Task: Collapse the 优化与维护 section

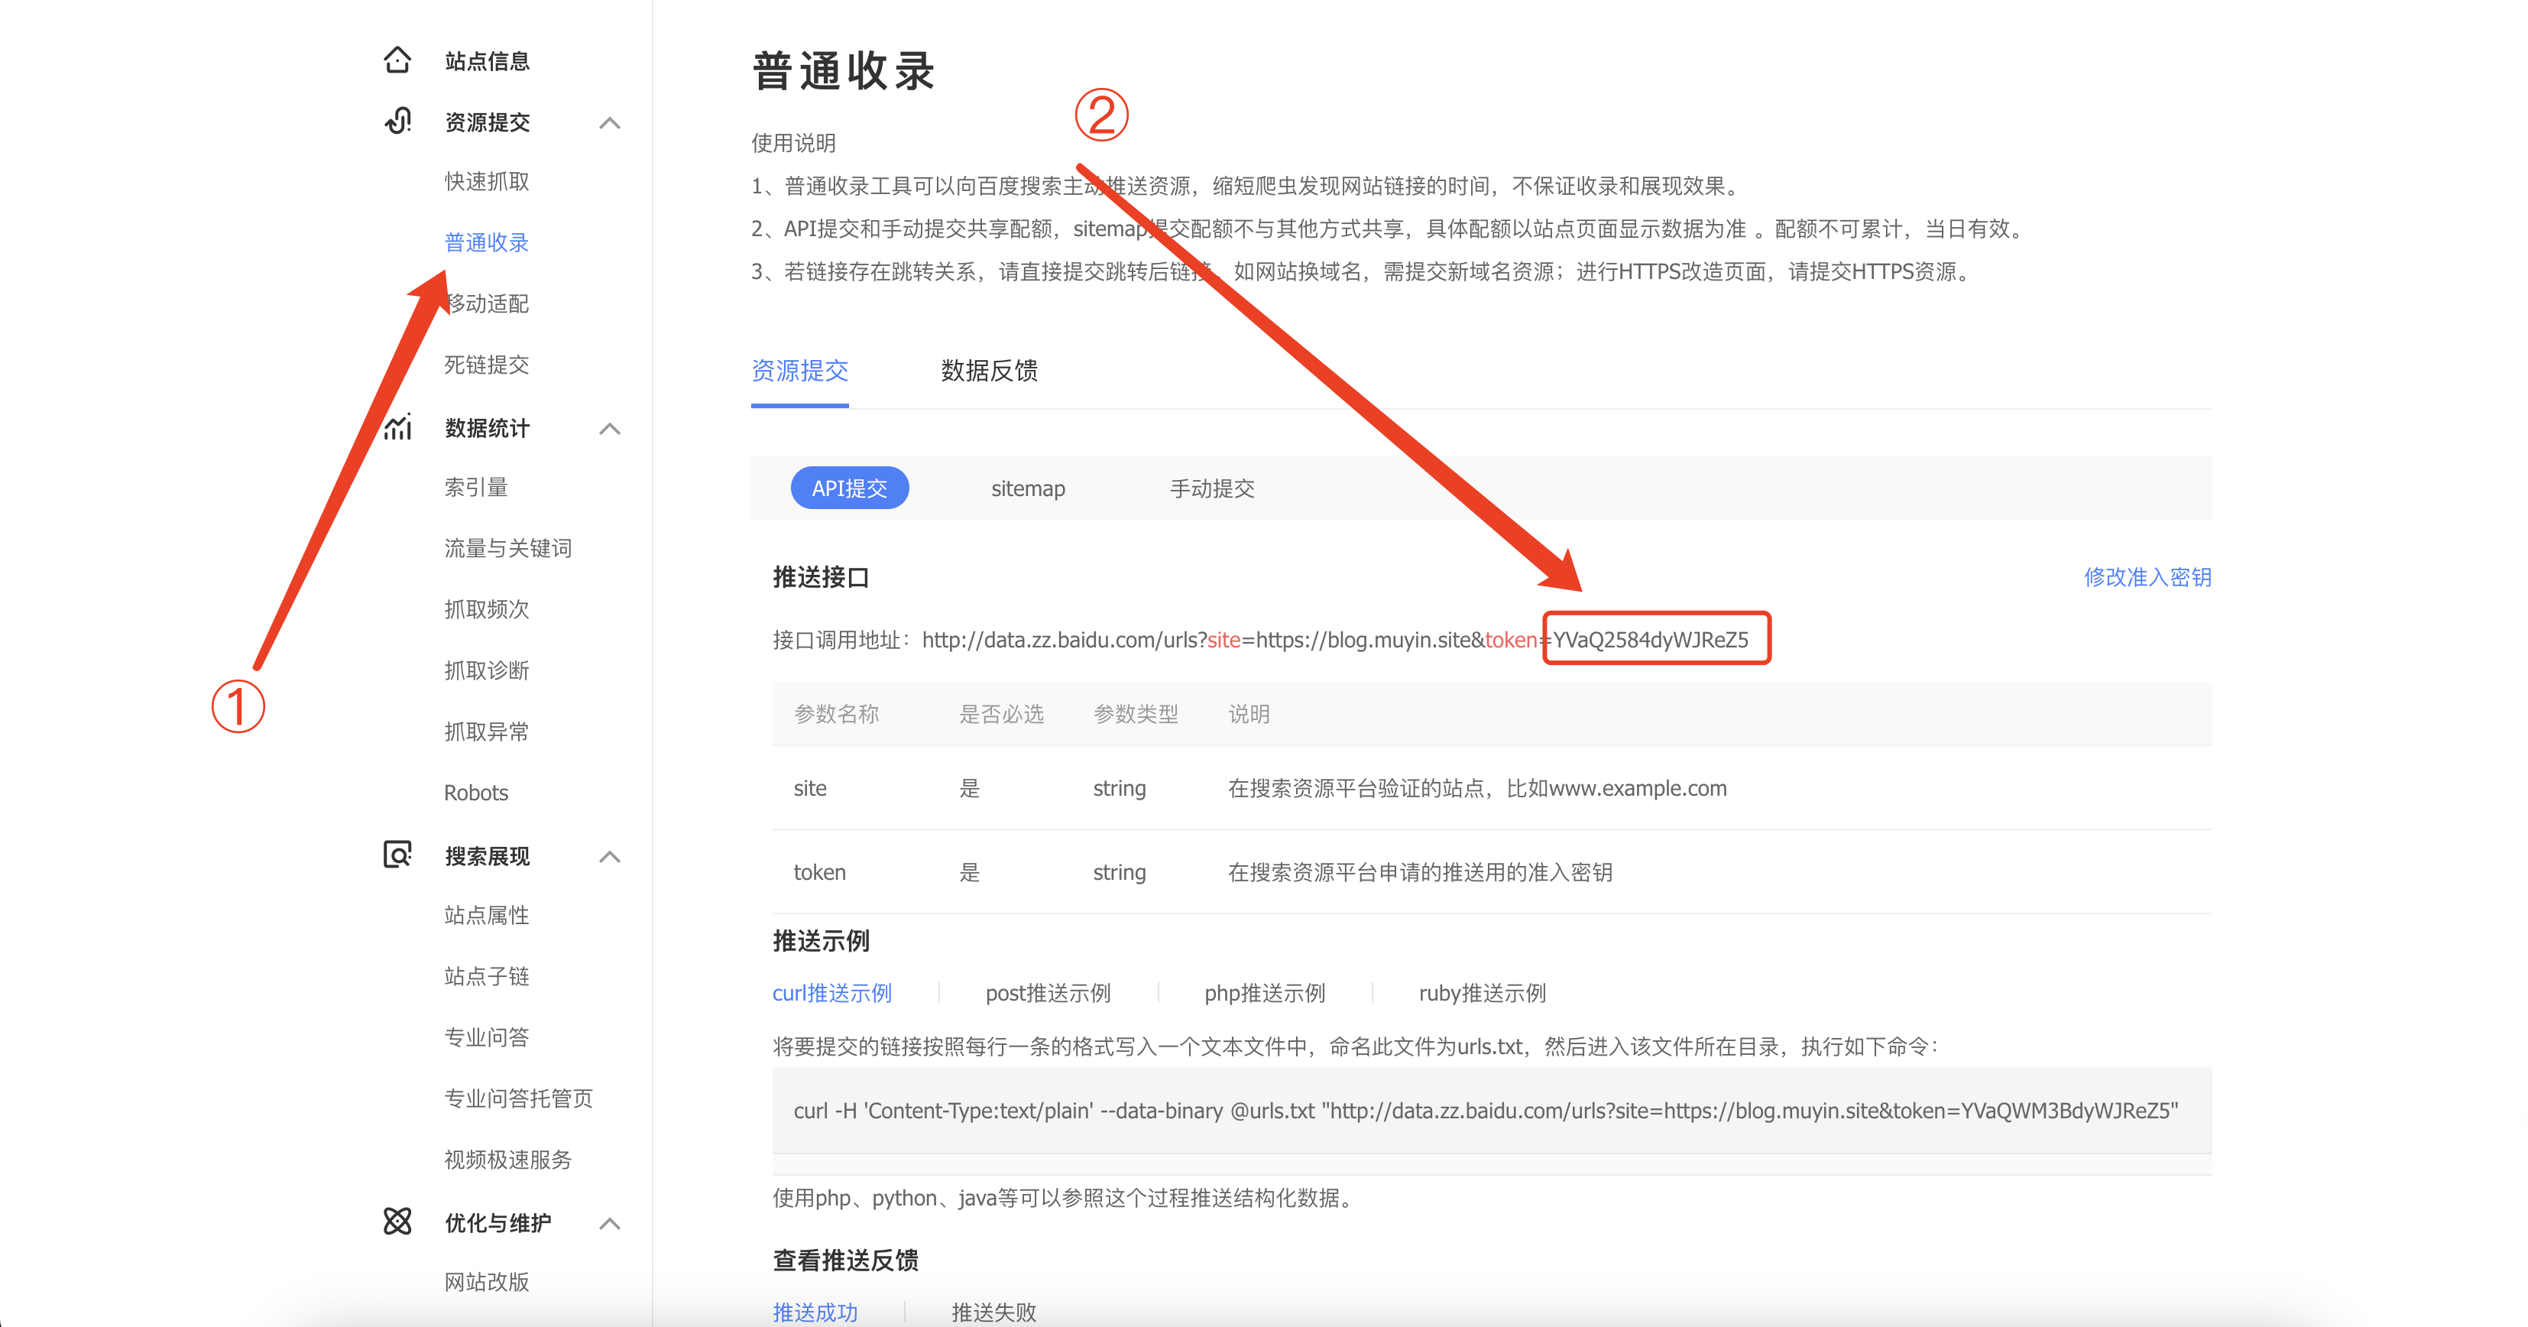Action: pyautogui.click(x=611, y=1224)
